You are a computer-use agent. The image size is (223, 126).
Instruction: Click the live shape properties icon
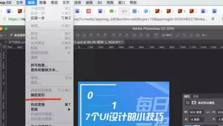pos(188,103)
